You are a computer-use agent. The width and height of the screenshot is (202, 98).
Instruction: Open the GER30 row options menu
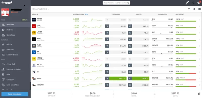[x=200, y=78]
